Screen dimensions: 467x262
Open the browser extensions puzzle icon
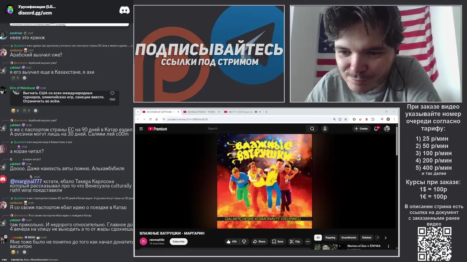(x=373, y=119)
